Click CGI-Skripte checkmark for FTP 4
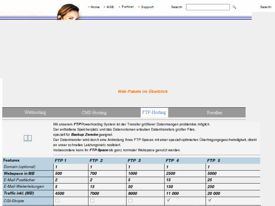Viewport: 275px width, 206px height. [x=168, y=200]
